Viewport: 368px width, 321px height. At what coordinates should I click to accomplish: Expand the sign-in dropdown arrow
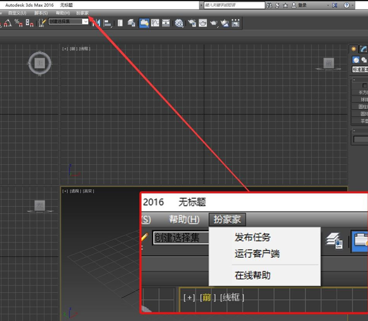pos(328,5)
